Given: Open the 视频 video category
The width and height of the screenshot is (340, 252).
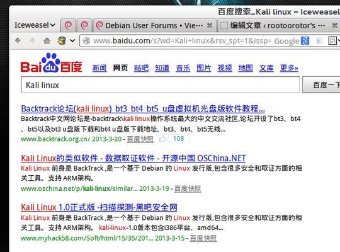Looking at the screenshot, I should [225, 68].
